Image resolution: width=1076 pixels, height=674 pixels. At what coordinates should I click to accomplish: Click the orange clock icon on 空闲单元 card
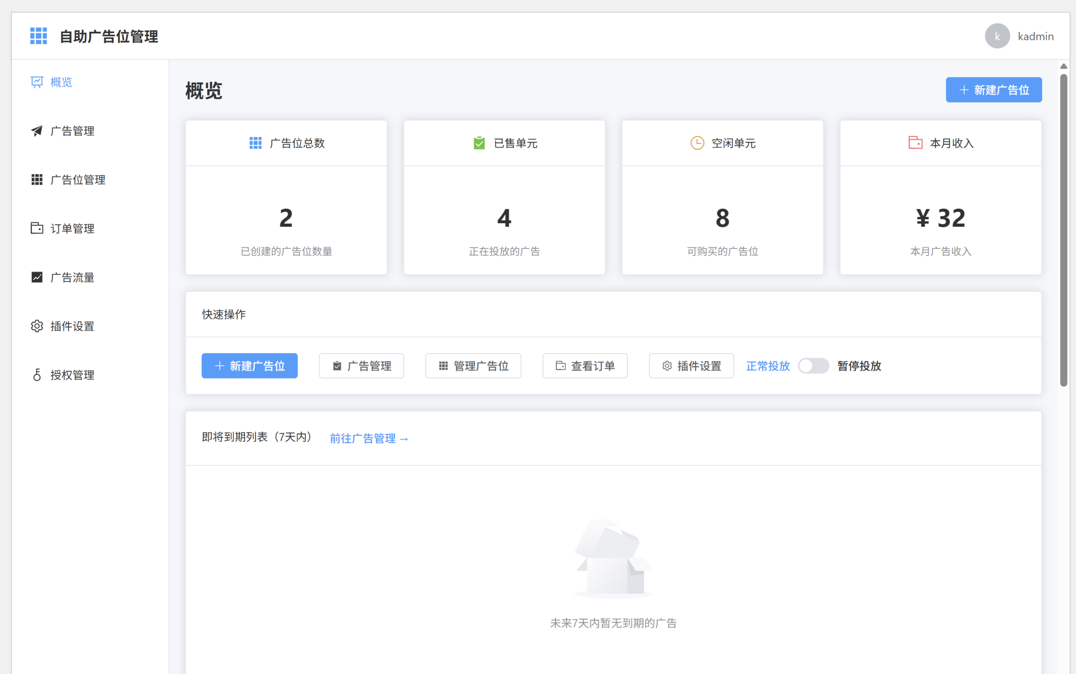click(697, 143)
